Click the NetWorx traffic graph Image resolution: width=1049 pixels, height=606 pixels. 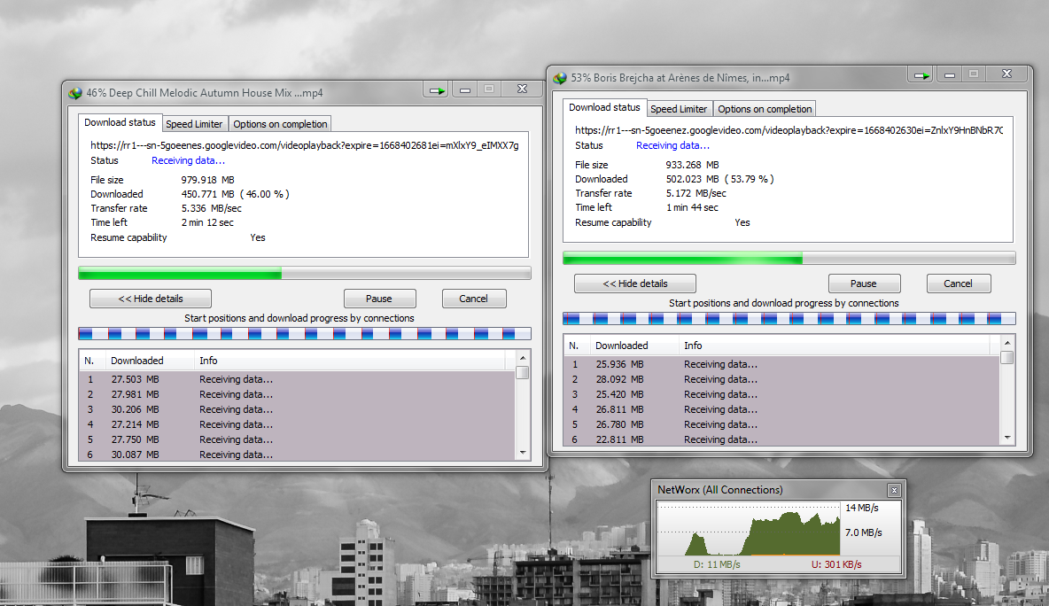pyautogui.click(x=748, y=528)
